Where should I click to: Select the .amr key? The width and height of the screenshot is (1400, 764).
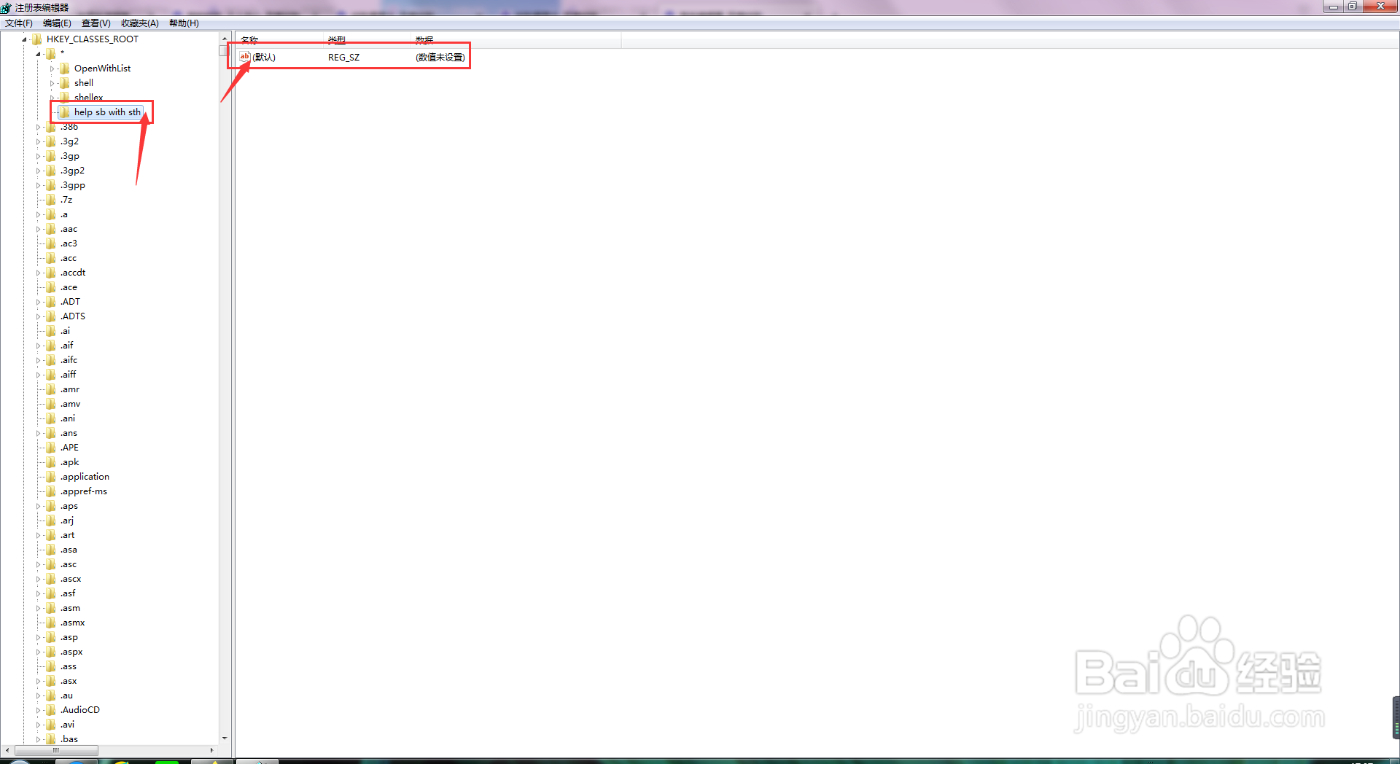point(69,389)
